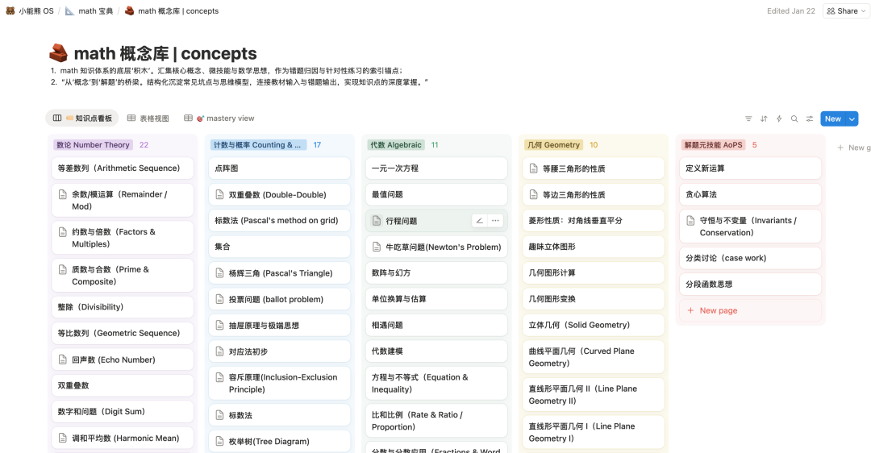
Task: Click edit pencil icon on 行程问题 card
Action: coord(479,220)
